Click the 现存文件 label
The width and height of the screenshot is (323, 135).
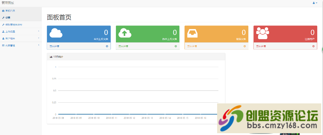coord(241,39)
